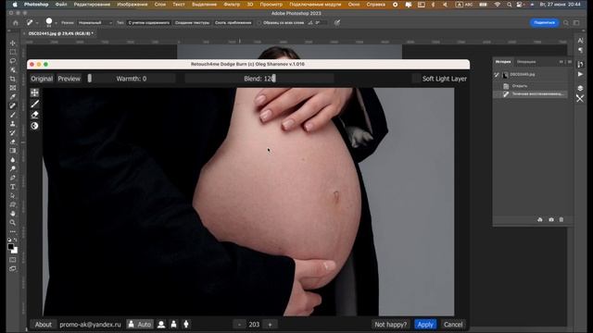Open the extra tools ellipsis in toolbar
The width and height of the screenshot is (593, 333).
[13, 231]
